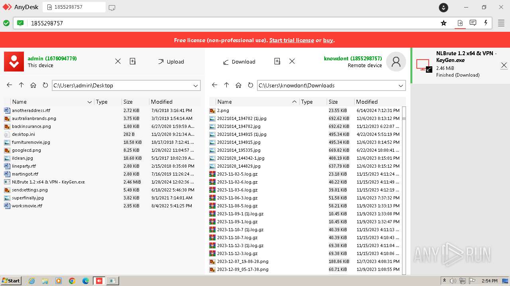The image size is (510, 286).
Task: Refresh the remote Downloads folder listing
Action: pos(250,85)
